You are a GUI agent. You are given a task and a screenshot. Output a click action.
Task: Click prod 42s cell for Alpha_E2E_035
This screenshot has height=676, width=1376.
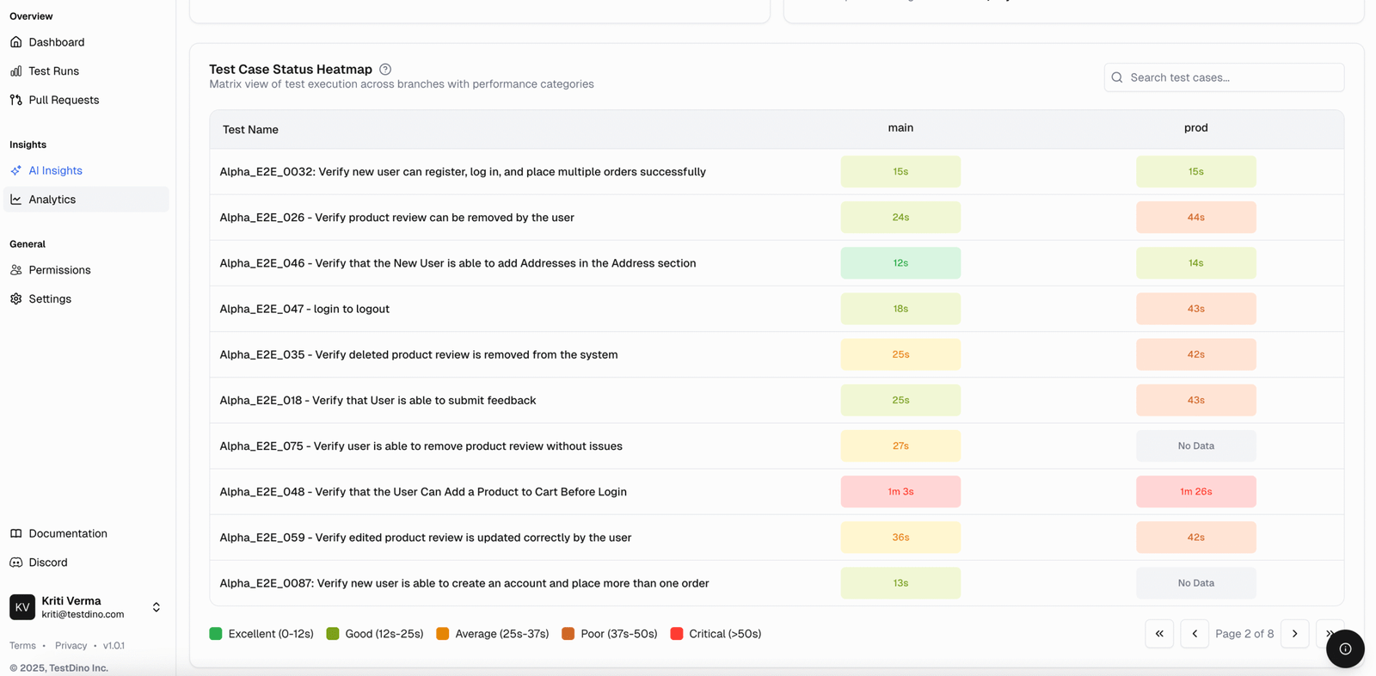1196,354
